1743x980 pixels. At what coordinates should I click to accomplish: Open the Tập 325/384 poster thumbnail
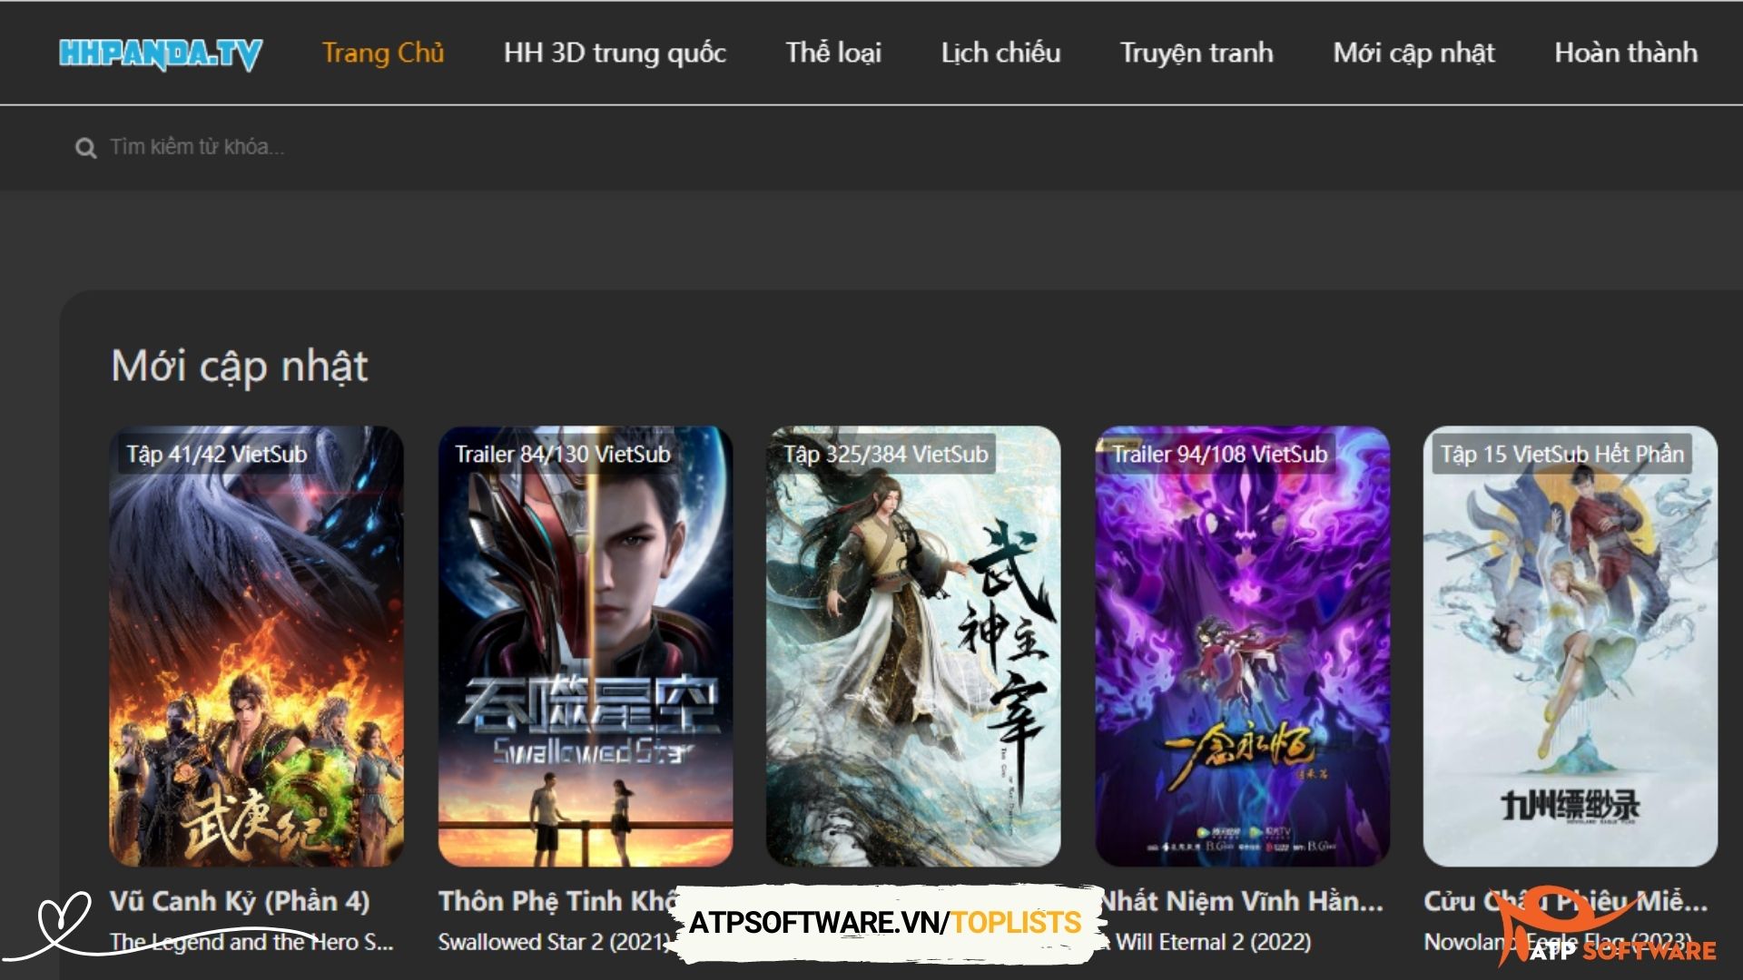[x=913, y=646]
